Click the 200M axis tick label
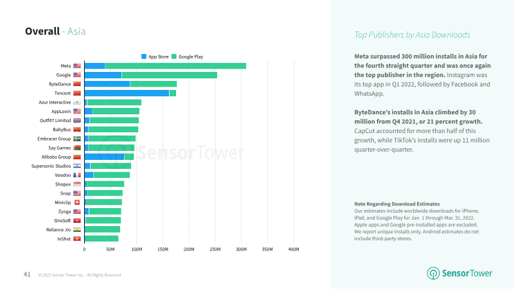This screenshot has height=289, width=514. pyautogui.click(x=189, y=249)
